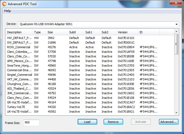
Task: Click version 0x0701B00B
Action: click(126, 56)
